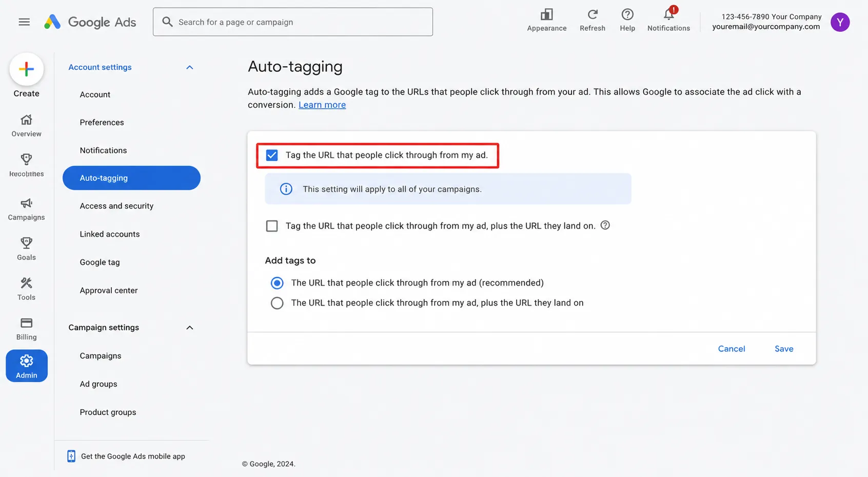Open Access and security
The width and height of the screenshot is (868, 477).
pyautogui.click(x=117, y=206)
